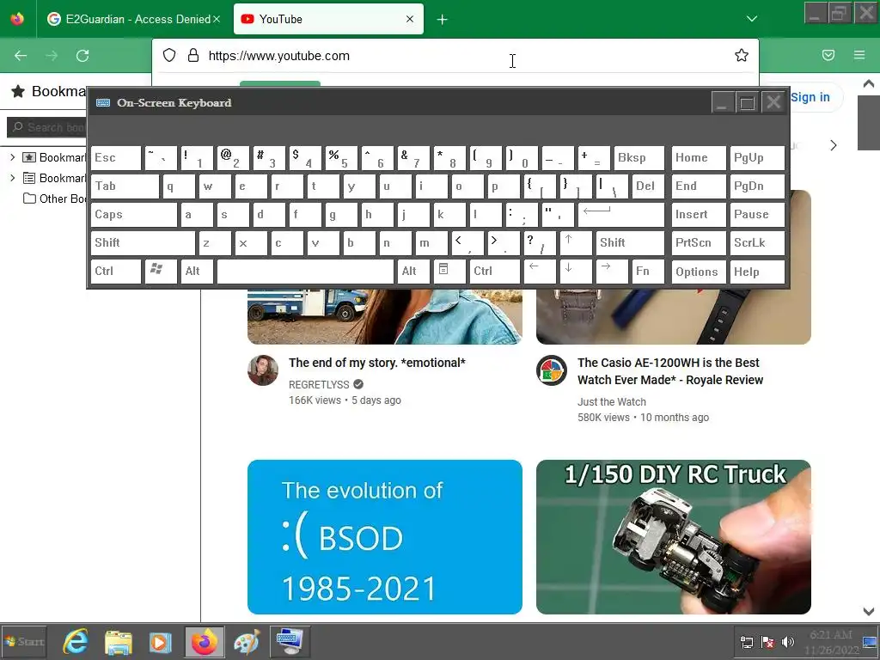Viewport: 880px width, 660px height.
Task: Click Help key on On-Screen Keyboard
Action: click(756, 272)
